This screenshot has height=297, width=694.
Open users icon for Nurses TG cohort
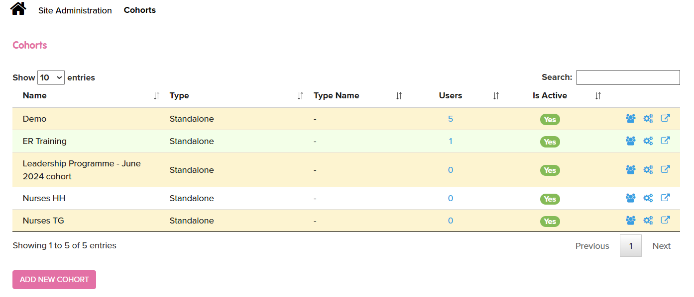[x=630, y=220]
